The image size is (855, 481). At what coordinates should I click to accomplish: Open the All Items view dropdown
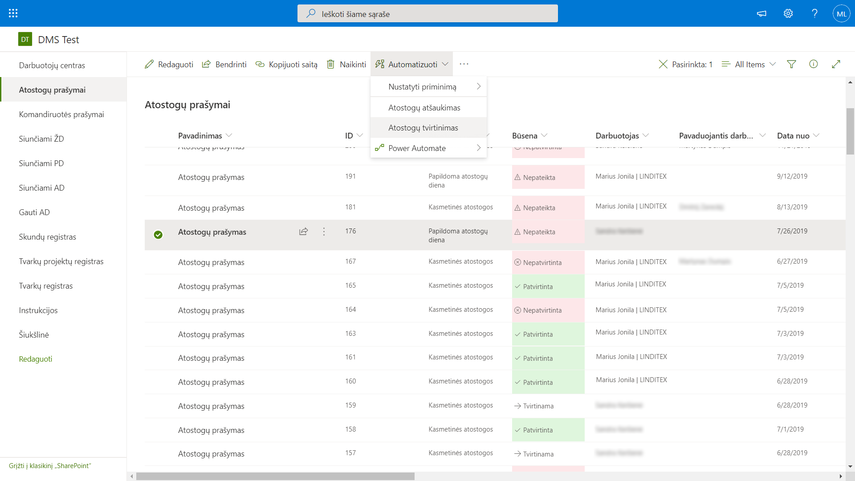tap(749, 64)
